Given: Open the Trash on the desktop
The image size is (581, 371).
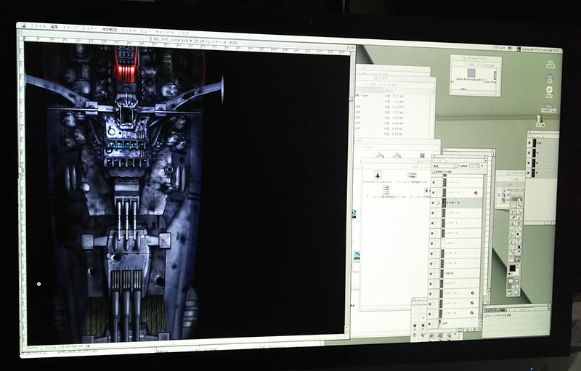Looking at the screenshot, I should coord(540,119).
